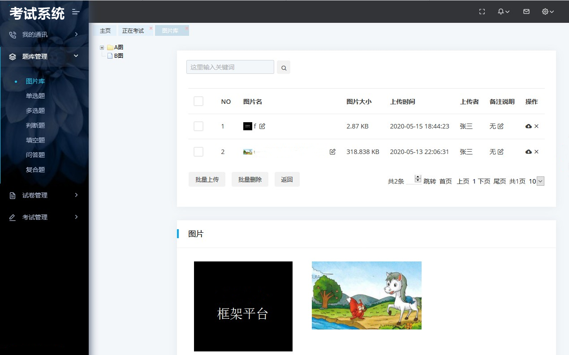Screen dimensions: 569x355
Task: Click the keyword search input field
Action: [230, 67]
